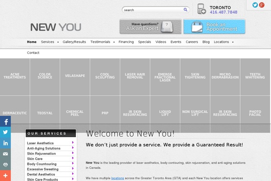
Task: Open the Careers menu item
Action: [x=192, y=42]
